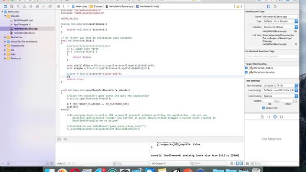Toggle Workshop-mobile target membership
The image size is (306, 172).
tap(246, 68)
